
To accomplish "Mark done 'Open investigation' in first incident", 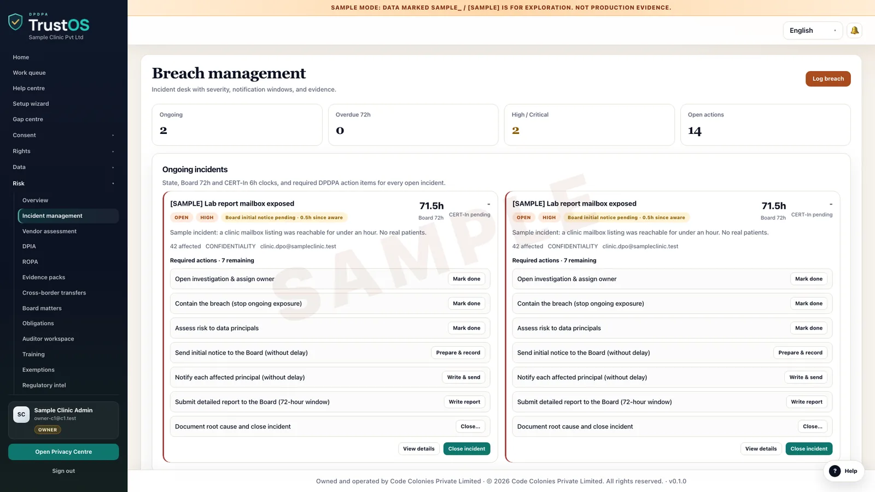I will tap(466, 279).
